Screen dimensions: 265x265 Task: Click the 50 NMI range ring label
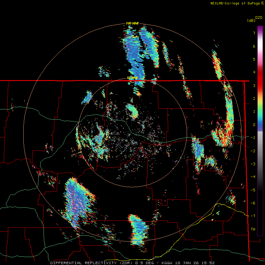[132, 78]
